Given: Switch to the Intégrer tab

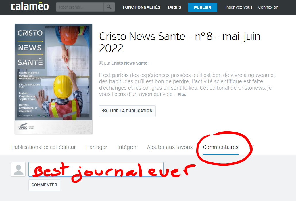Looking at the screenshot, I should 127,147.
